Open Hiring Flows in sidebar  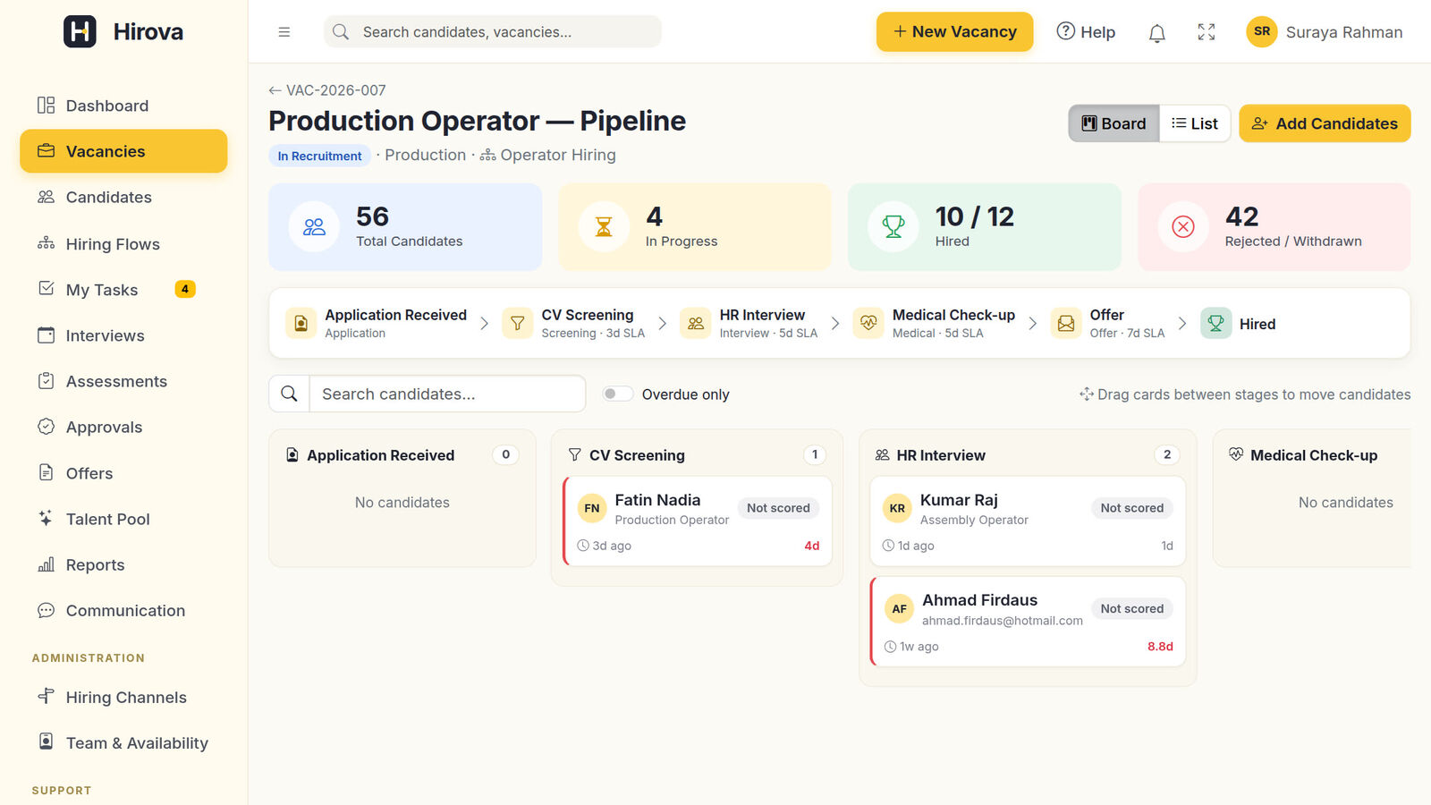coord(123,243)
